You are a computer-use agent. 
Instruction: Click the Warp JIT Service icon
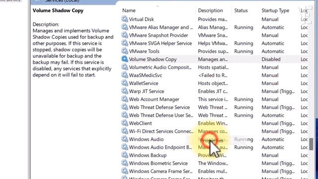(125, 91)
